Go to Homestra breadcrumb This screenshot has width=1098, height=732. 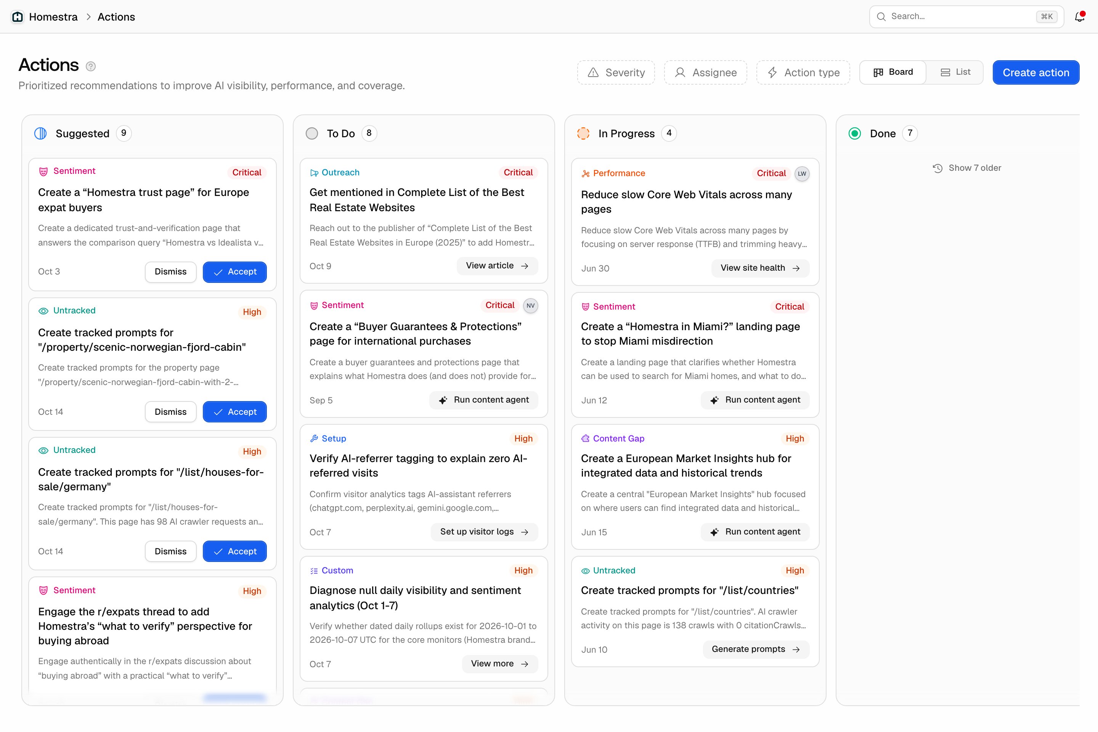[53, 17]
